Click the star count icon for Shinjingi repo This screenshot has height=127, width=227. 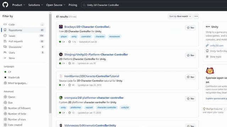point(70,63)
